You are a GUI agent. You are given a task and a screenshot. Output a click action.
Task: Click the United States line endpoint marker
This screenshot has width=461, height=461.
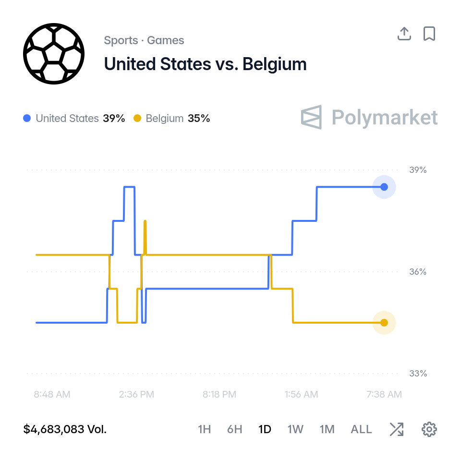(384, 187)
